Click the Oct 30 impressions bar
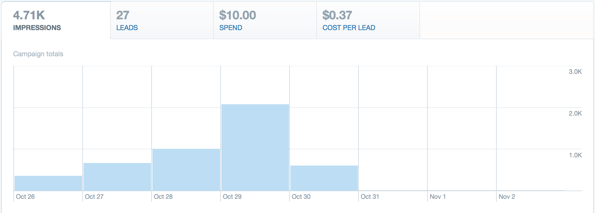Viewport: 595px width, 213px height. pos(324,178)
